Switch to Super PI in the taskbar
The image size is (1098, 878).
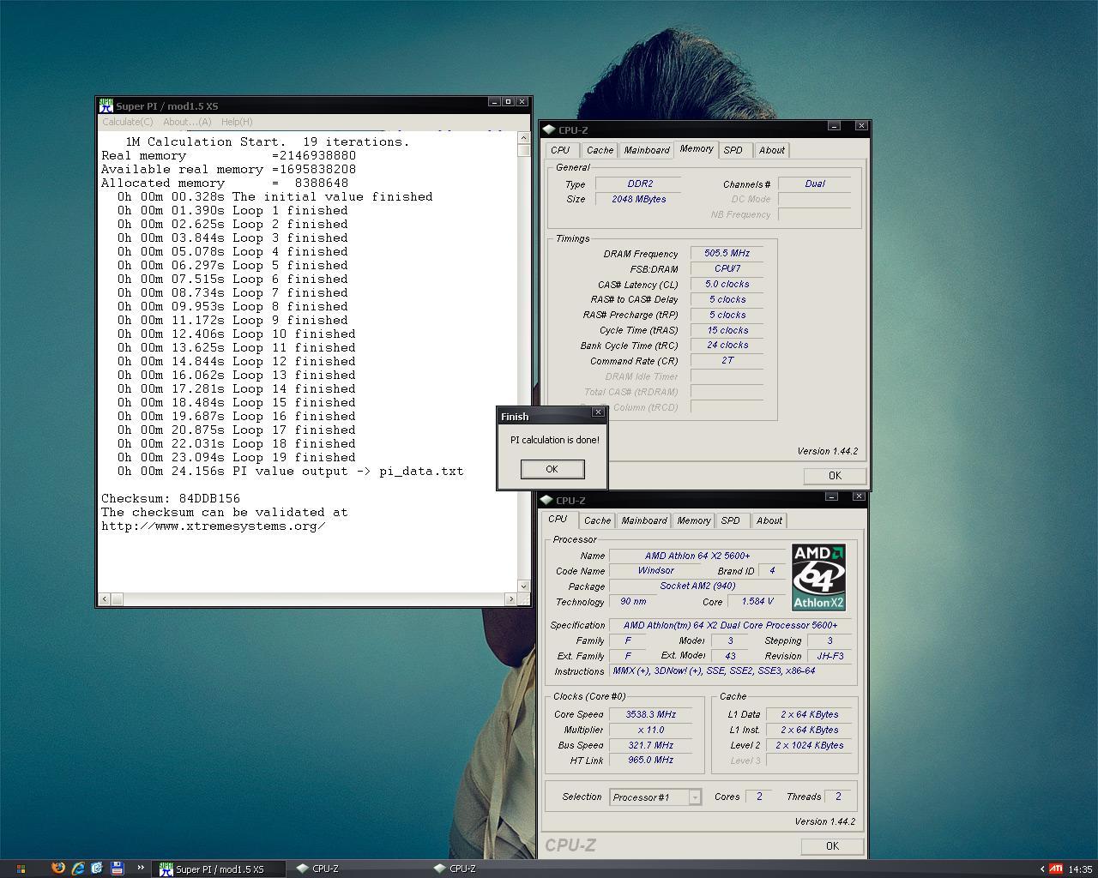click(x=218, y=869)
